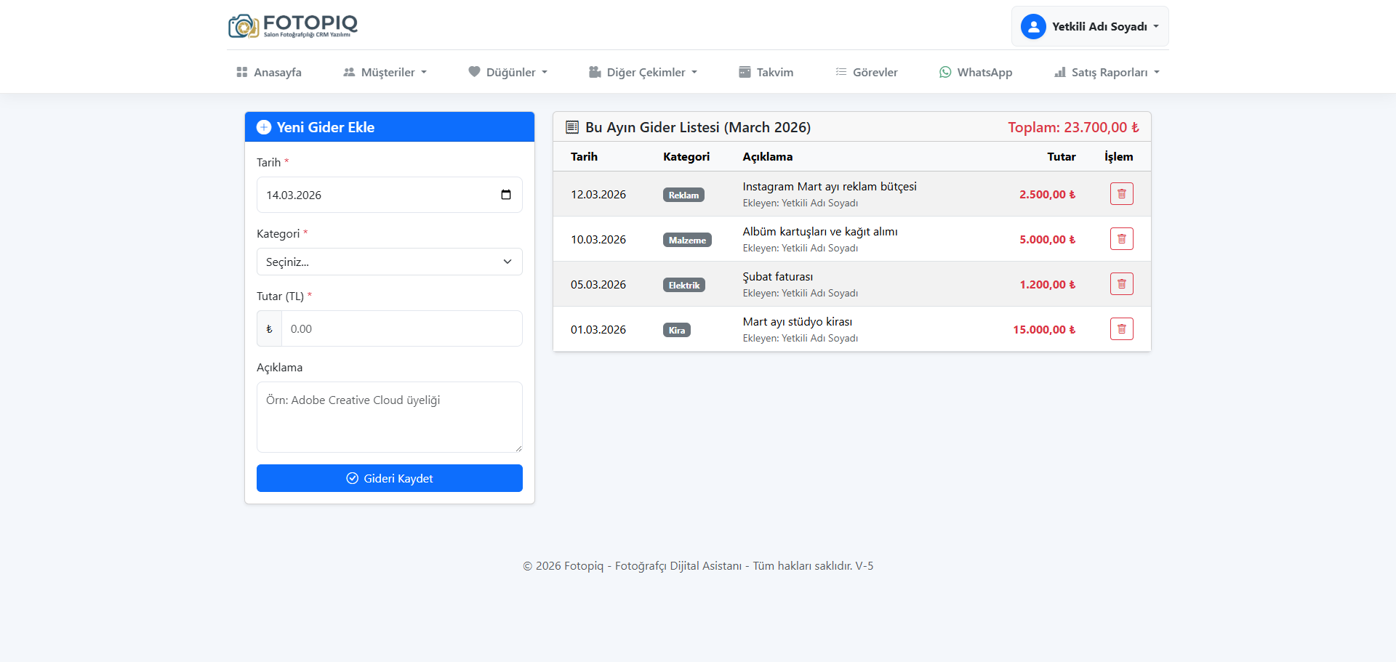Expand the Düğünler menu
This screenshot has width=1396, height=662.
[508, 72]
